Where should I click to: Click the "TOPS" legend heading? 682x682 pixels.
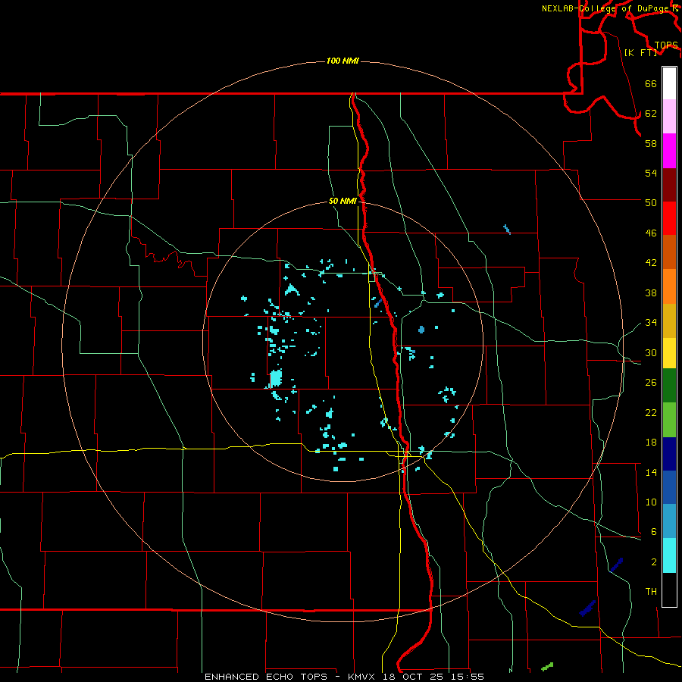tap(666, 45)
